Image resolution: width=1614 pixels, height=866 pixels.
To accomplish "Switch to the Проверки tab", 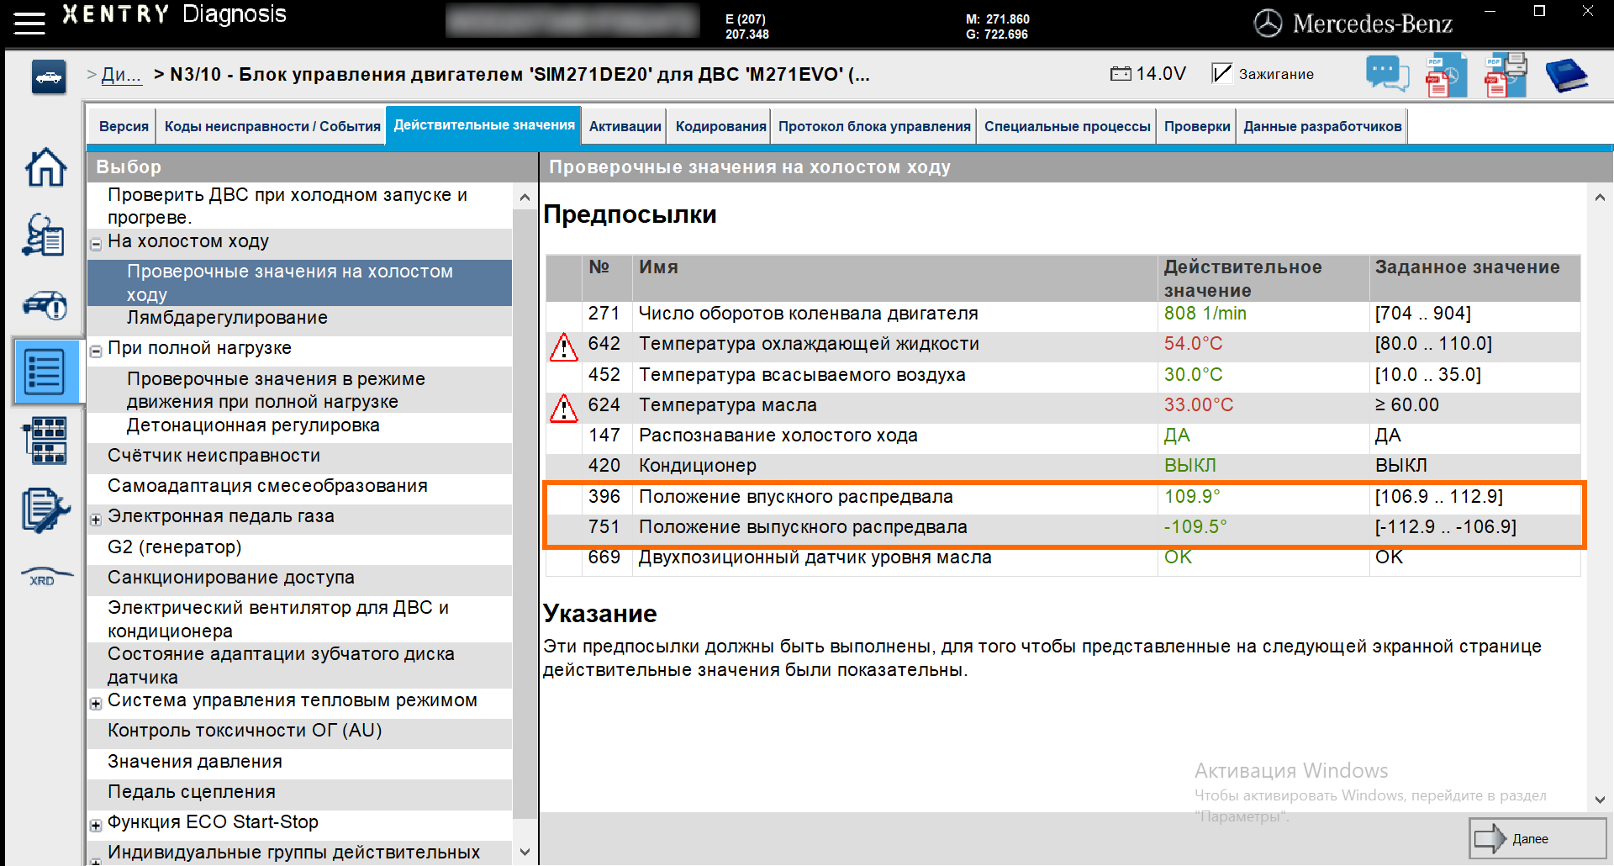I will (x=1197, y=126).
